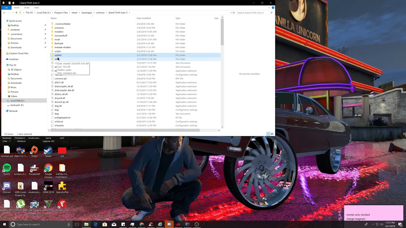Select the vehshare.ytd file on desktop

[x=7, y=151]
